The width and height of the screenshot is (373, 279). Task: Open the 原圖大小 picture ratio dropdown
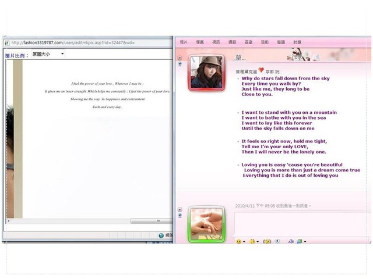click(x=48, y=54)
